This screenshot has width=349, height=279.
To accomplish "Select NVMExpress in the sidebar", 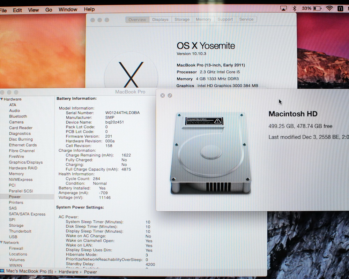I will click(21, 180).
